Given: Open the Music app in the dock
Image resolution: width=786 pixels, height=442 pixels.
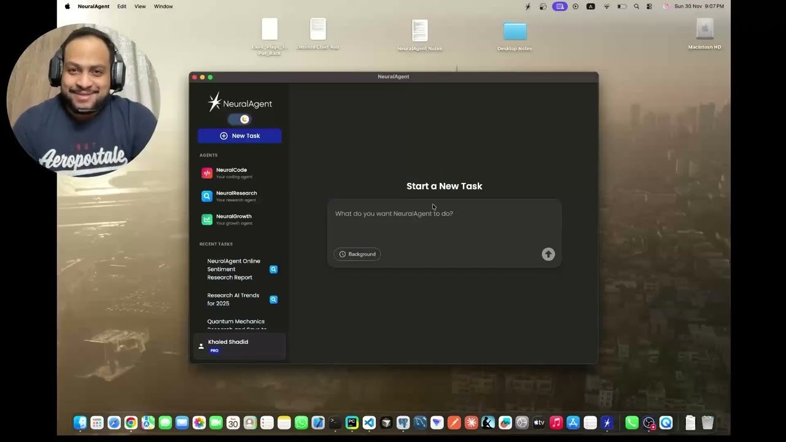Looking at the screenshot, I should pyautogui.click(x=556, y=422).
